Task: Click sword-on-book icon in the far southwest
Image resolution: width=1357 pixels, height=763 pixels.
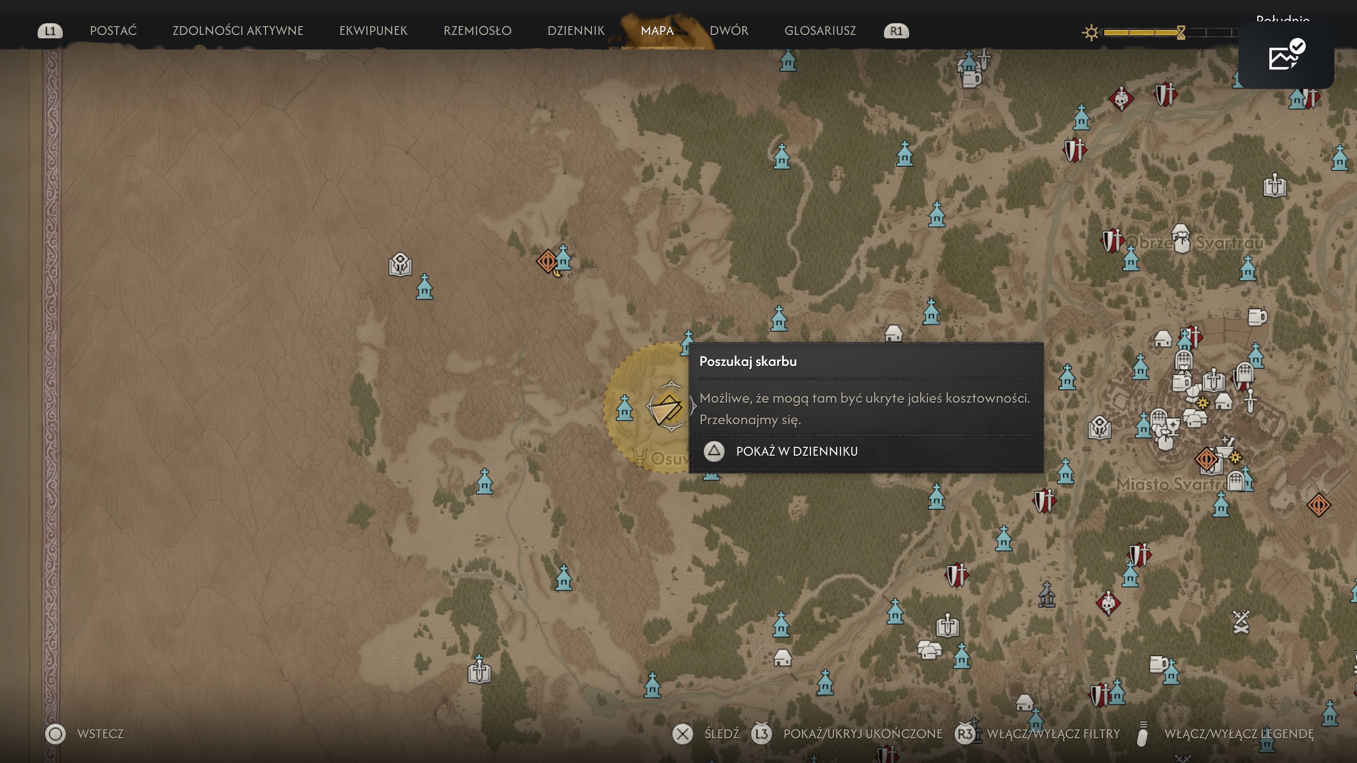Action: (x=479, y=672)
